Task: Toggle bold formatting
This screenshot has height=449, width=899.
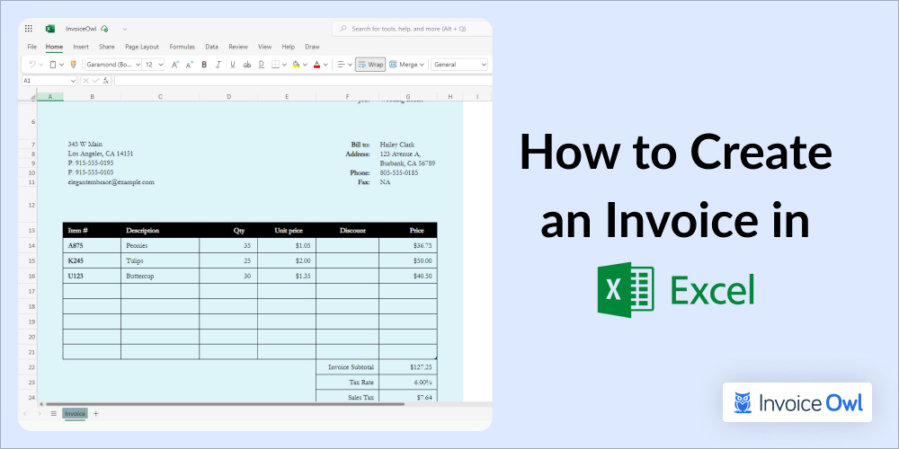Action: [204, 65]
